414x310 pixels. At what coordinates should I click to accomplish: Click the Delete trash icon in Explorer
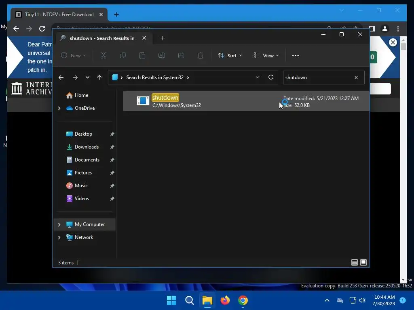(x=201, y=55)
